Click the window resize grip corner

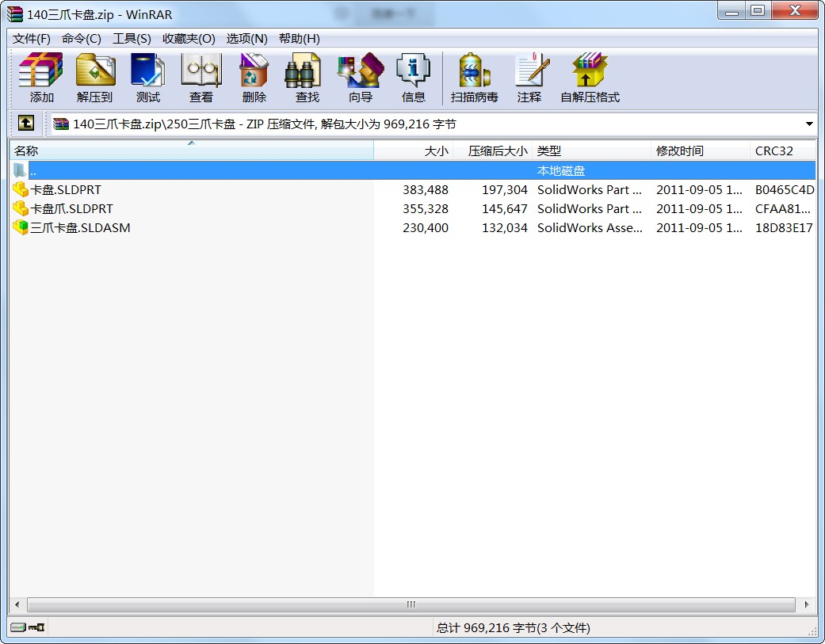tap(812, 630)
